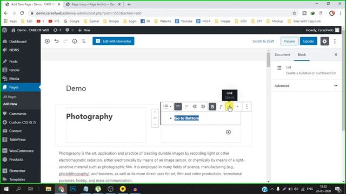Convert to ordered list icon
This screenshot has height=194, width=346.
(187, 107)
